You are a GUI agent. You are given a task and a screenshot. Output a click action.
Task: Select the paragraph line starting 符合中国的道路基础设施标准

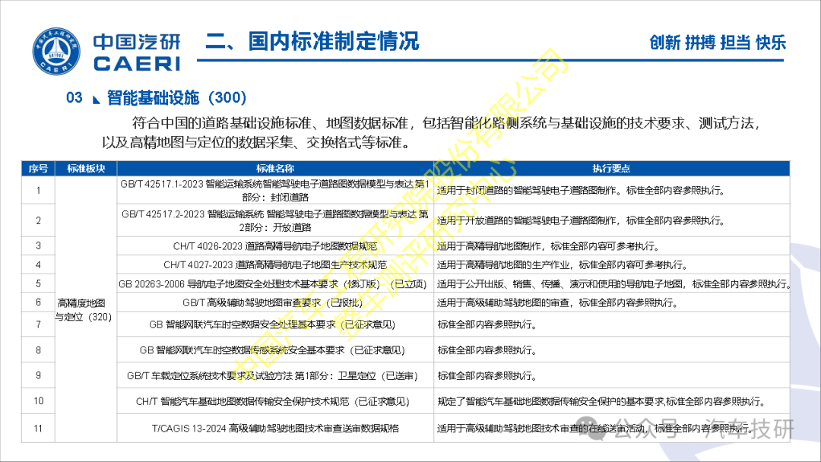click(445, 123)
